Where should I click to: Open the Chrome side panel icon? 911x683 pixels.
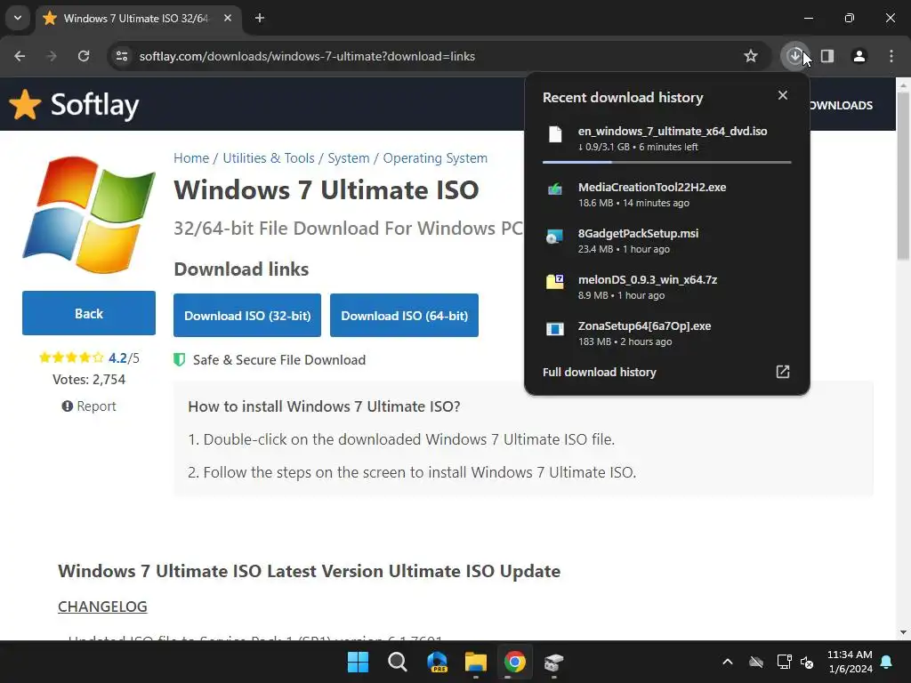pyautogui.click(x=827, y=56)
